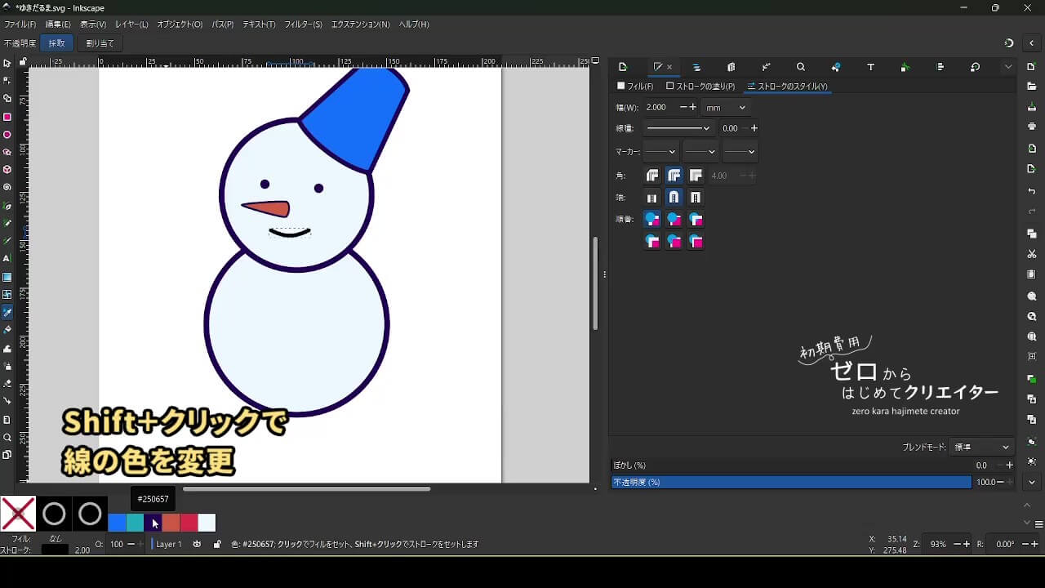Switch to the フィル(F) tab
This screenshot has height=588, width=1045.
point(635,86)
